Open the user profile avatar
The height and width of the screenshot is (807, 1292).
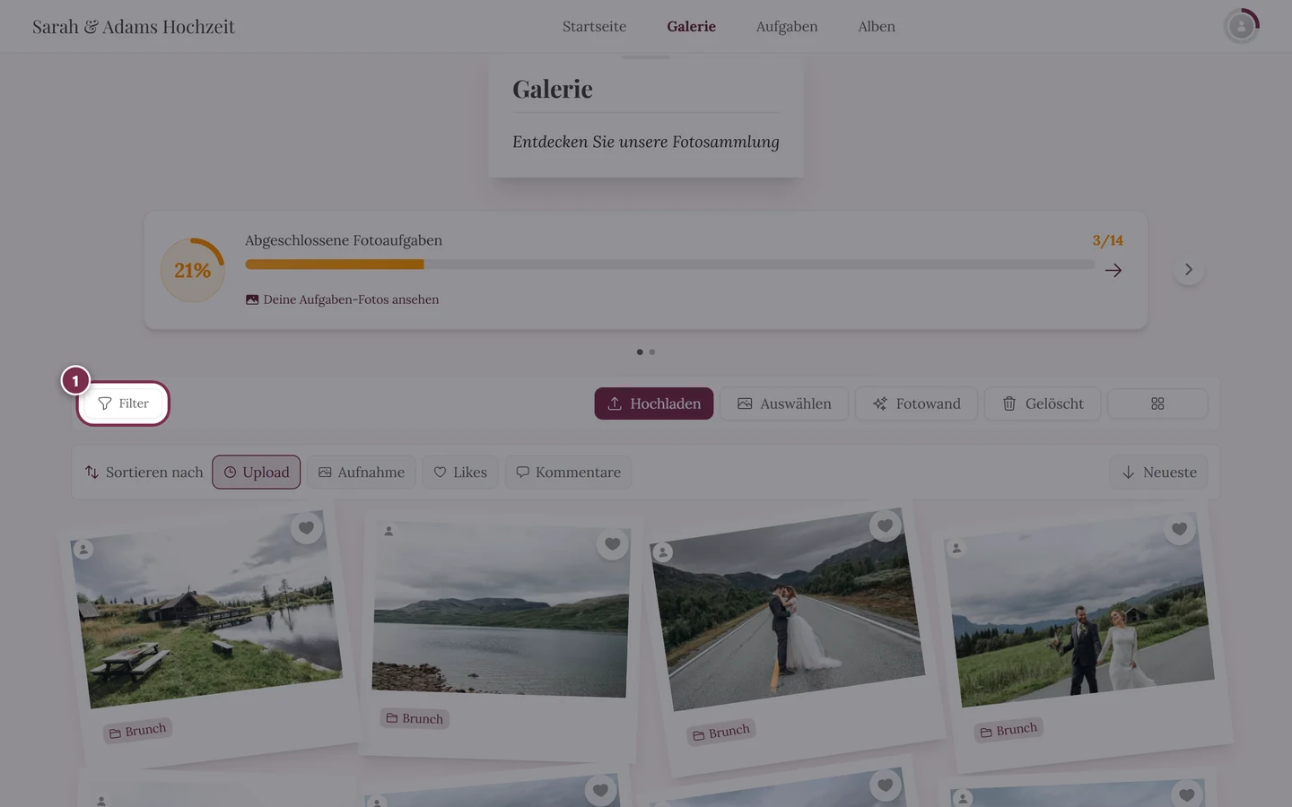coord(1241,26)
